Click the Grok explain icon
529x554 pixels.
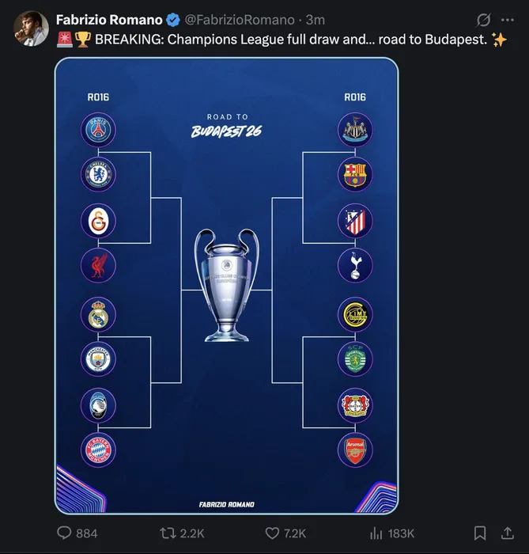point(483,20)
